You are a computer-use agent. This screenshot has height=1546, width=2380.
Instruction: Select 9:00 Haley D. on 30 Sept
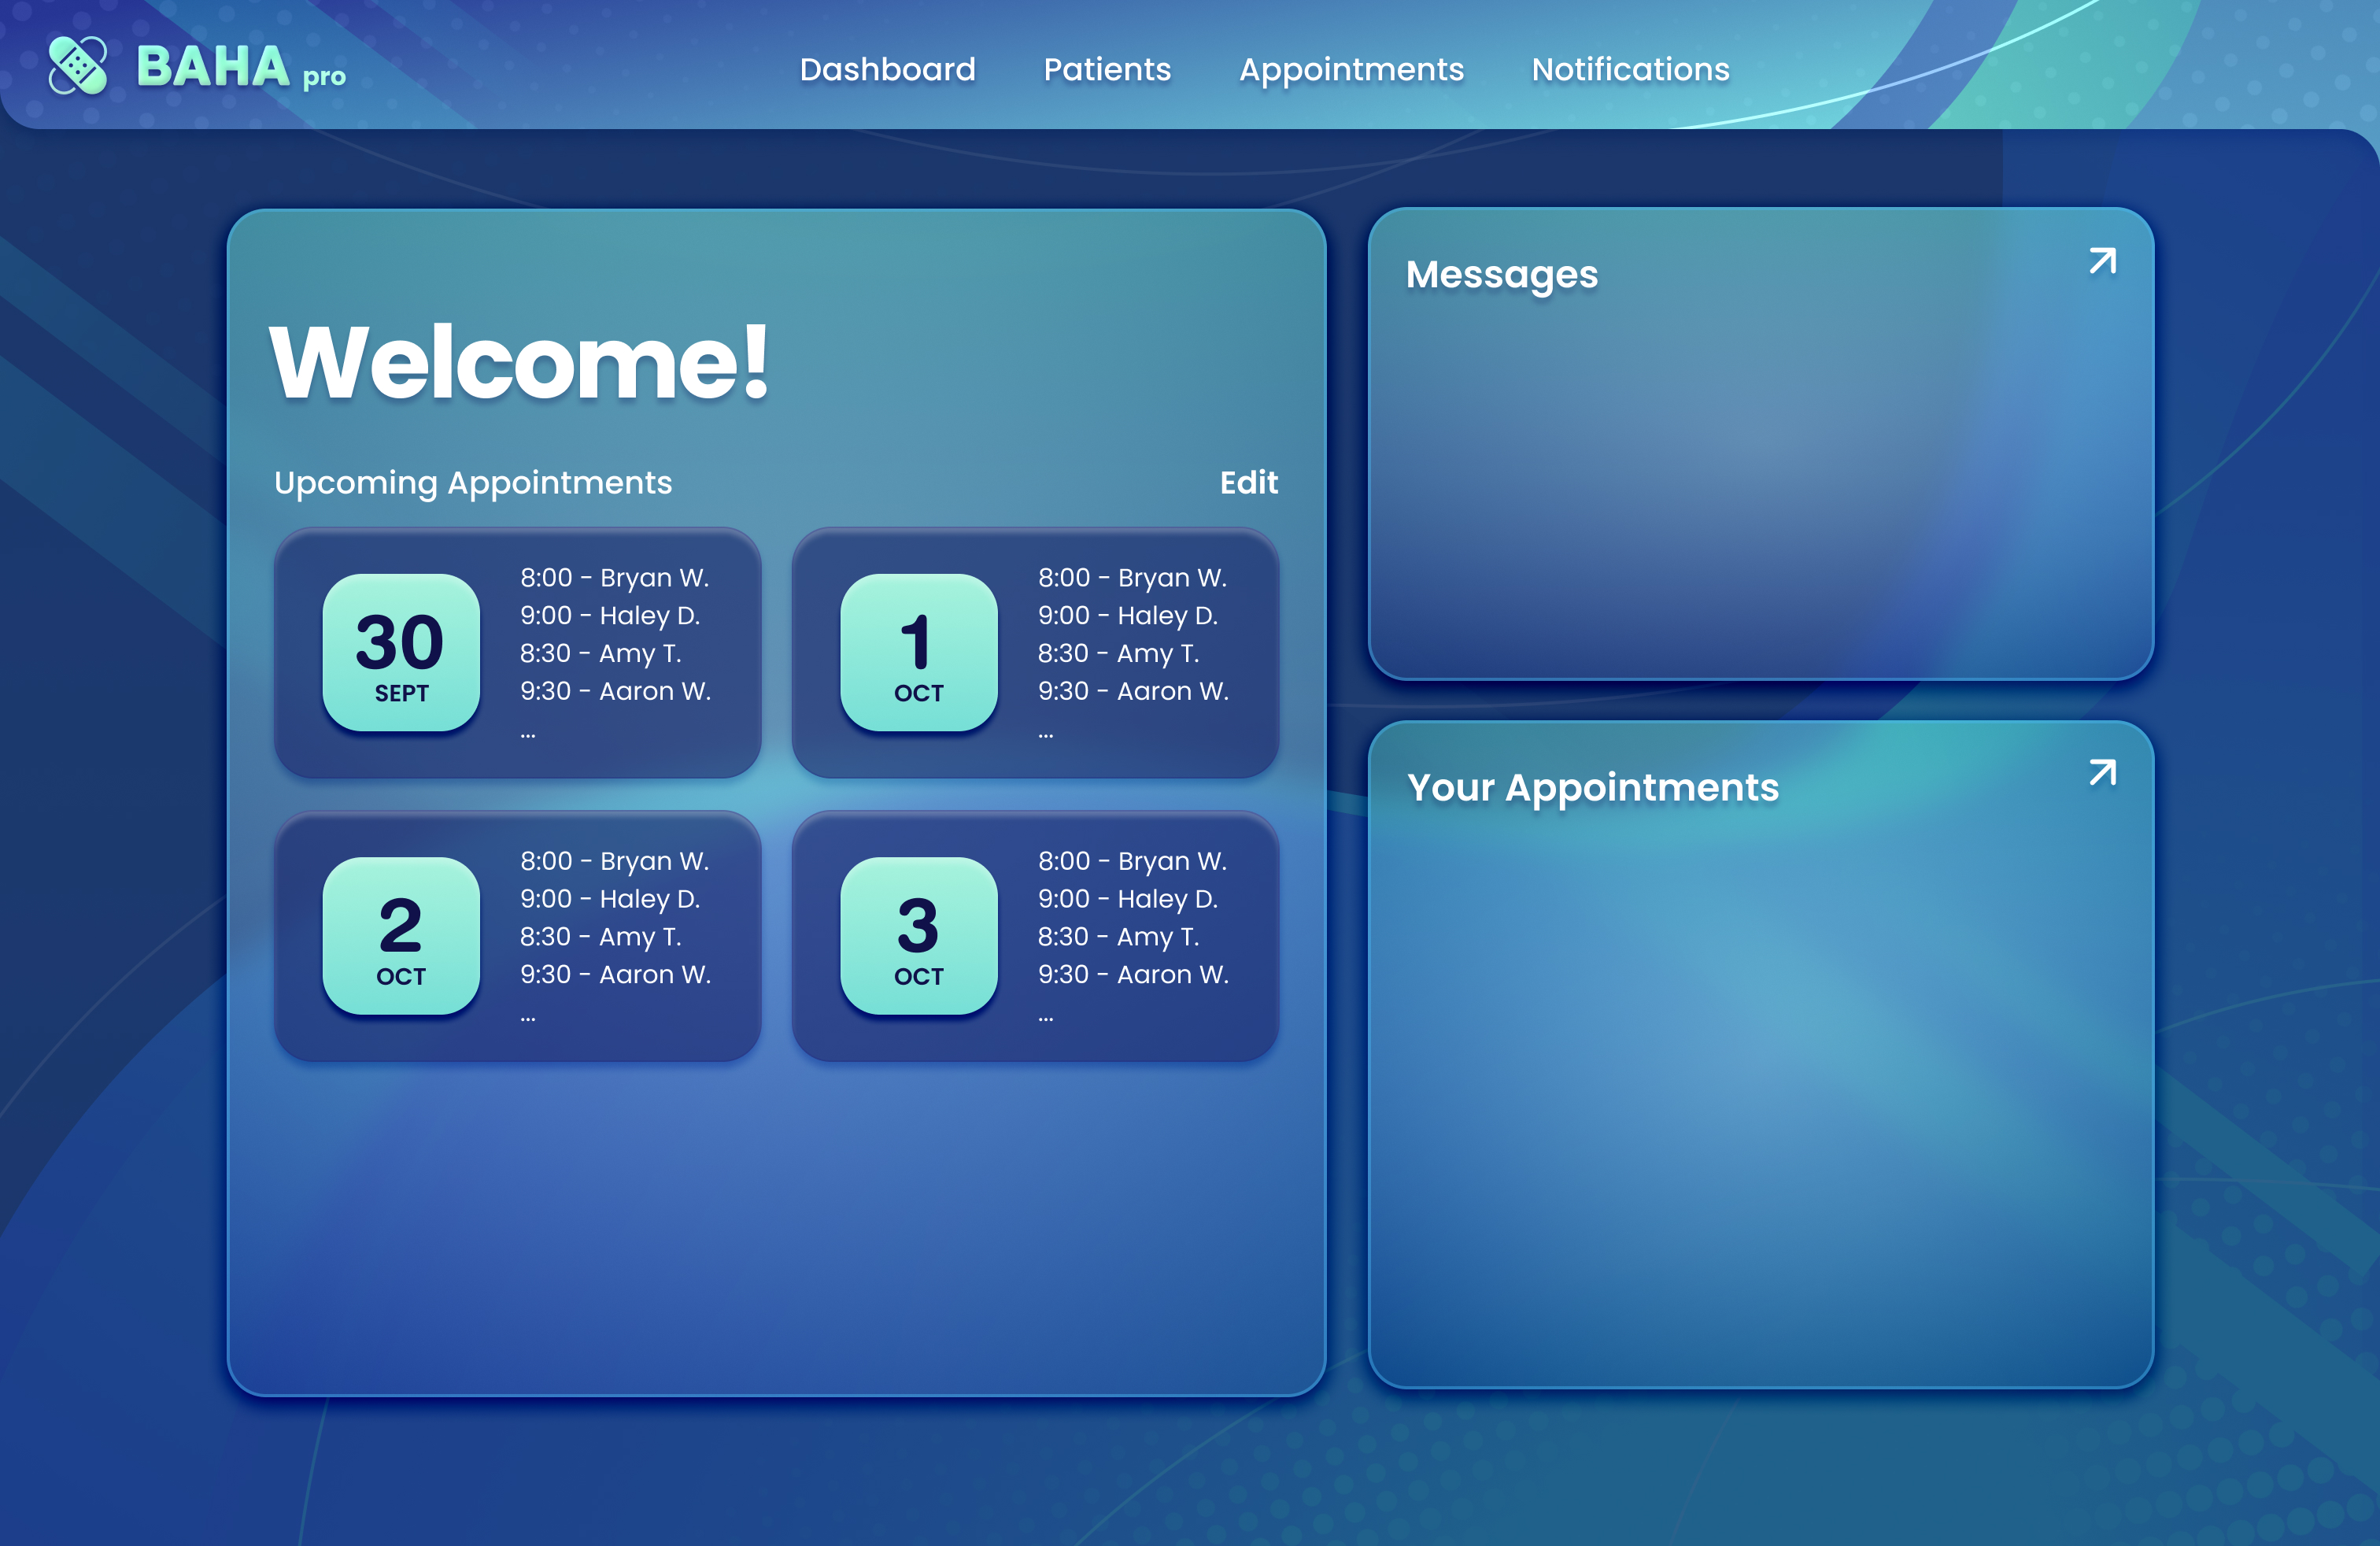point(609,616)
